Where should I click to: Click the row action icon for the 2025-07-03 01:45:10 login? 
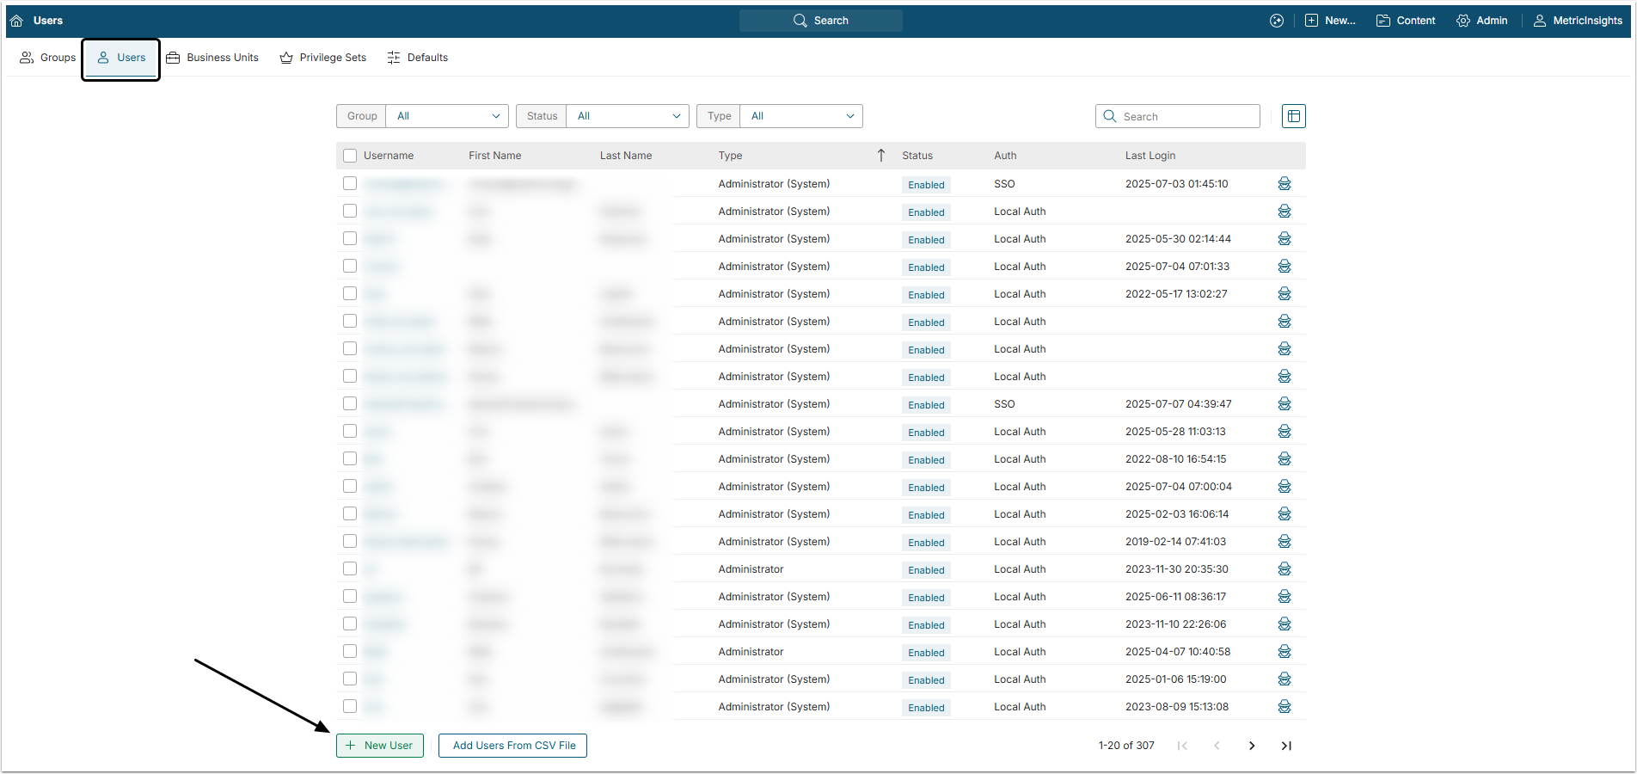tap(1284, 184)
